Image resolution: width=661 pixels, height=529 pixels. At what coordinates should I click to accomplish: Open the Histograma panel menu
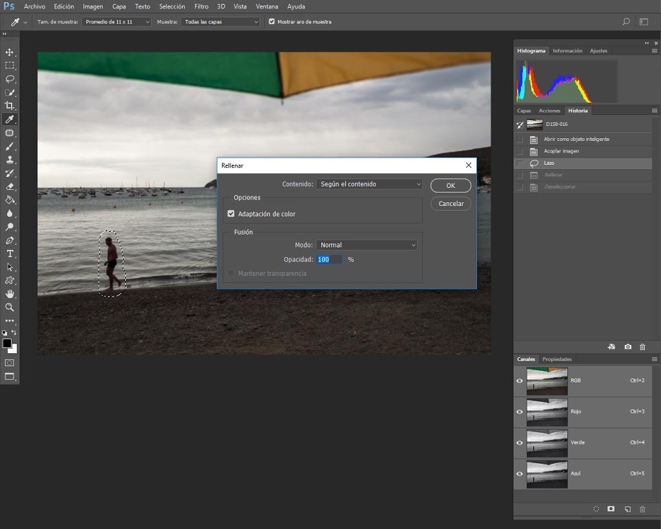655,50
